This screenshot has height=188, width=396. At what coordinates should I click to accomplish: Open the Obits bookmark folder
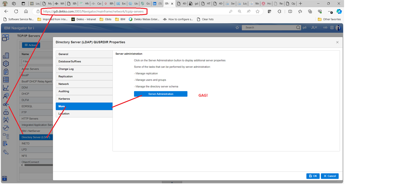tap(106, 19)
